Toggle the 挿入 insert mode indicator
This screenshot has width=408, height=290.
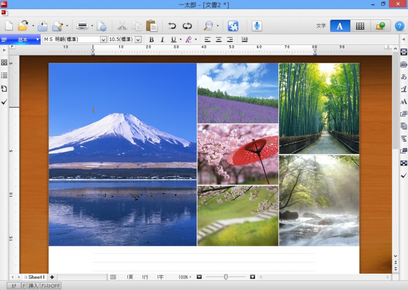click(33, 286)
